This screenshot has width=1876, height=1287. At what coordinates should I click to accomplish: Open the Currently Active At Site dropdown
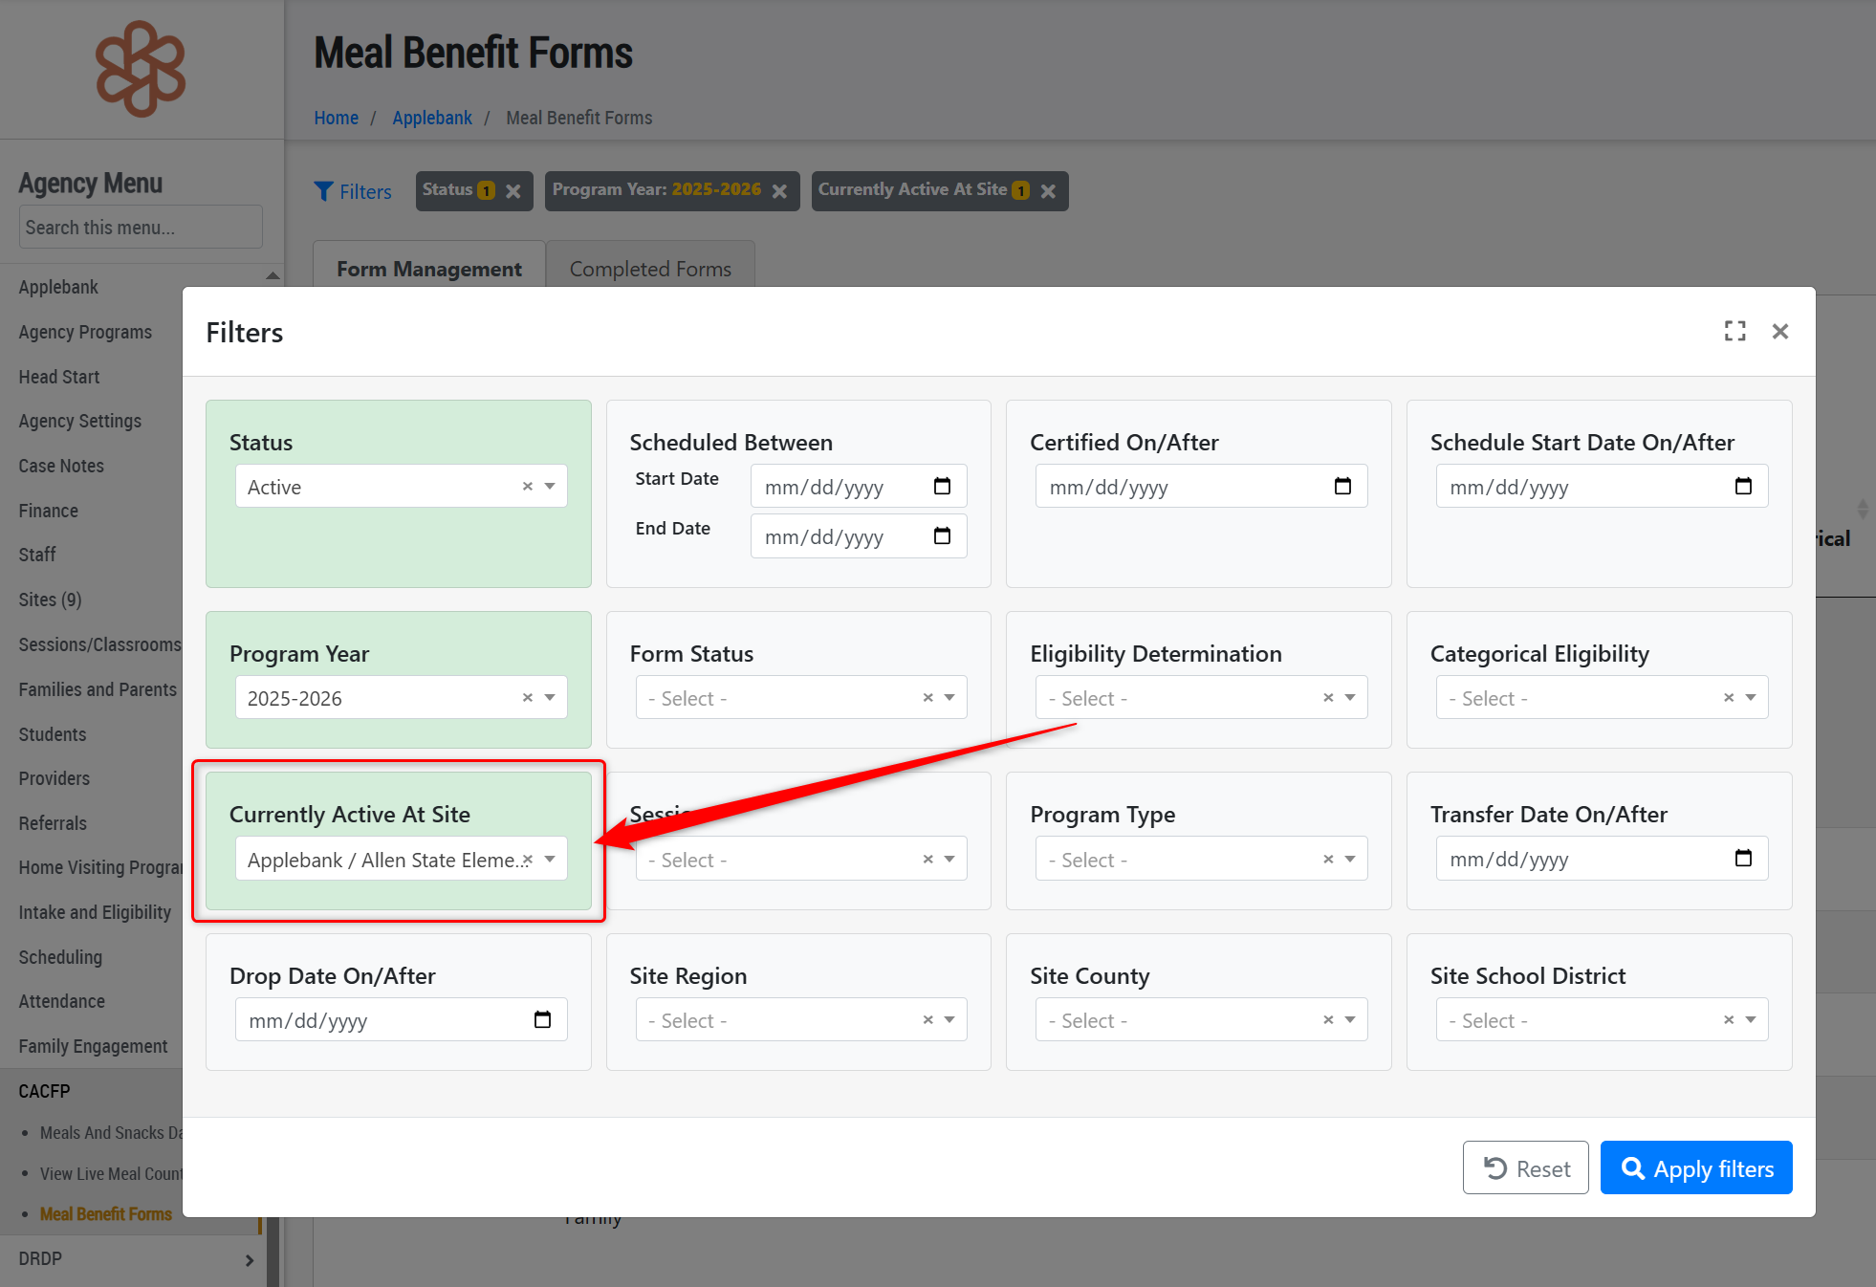coord(550,859)
